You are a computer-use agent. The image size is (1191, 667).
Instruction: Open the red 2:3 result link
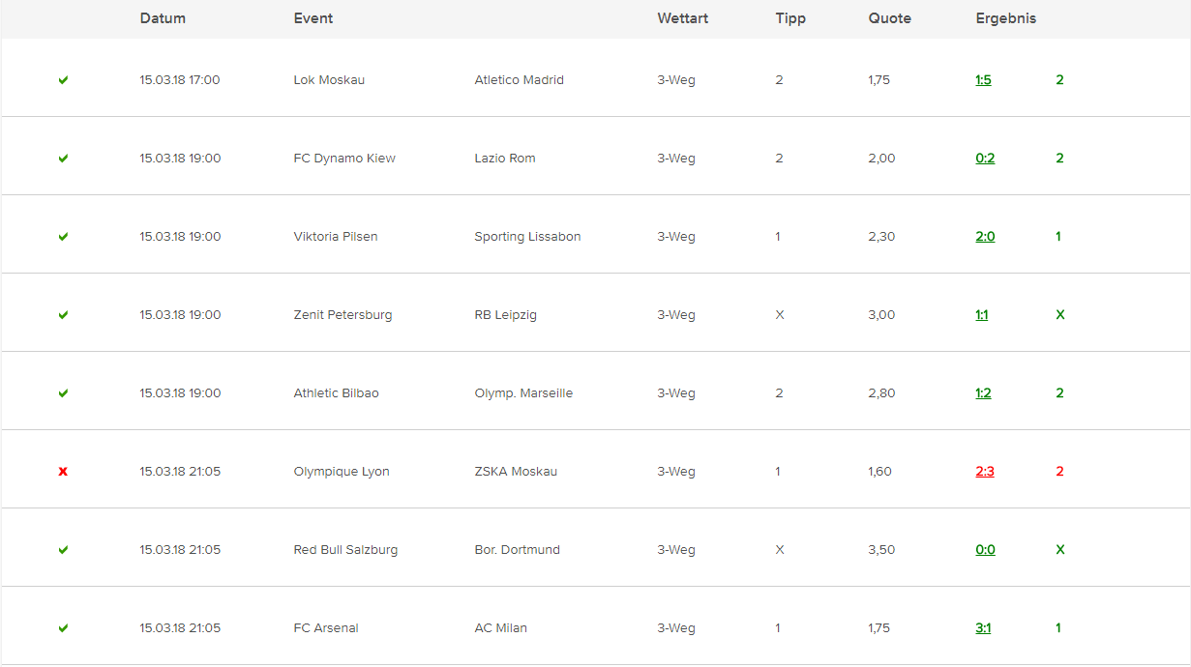[x=985, y=472]
